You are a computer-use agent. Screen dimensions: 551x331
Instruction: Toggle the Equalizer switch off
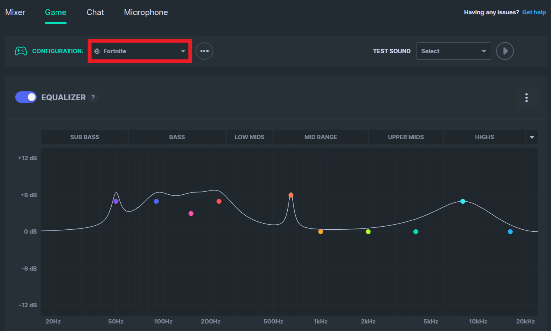click(x=26, y=97)
